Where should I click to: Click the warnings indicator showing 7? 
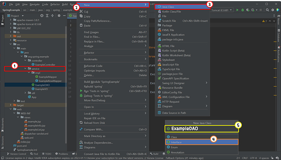tap(264, 21)
